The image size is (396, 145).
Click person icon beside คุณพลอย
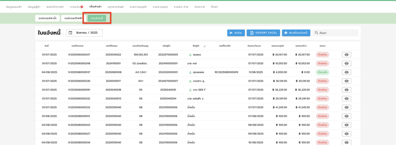click(x=190, y=72)
